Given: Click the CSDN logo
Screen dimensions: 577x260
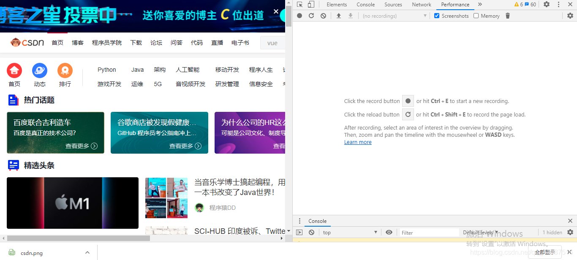Looking at the screenshot, I should (27, 43).
